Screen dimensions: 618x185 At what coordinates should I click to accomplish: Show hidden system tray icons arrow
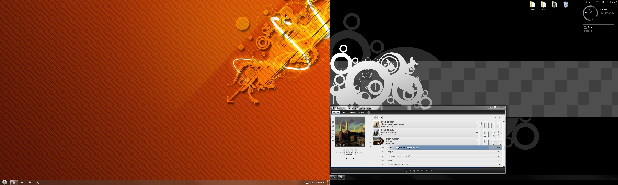[x=303, y=183]
